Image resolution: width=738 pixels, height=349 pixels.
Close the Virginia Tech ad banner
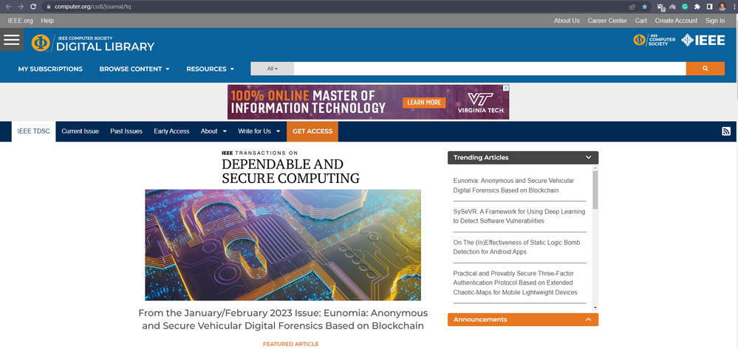(505, 88)
